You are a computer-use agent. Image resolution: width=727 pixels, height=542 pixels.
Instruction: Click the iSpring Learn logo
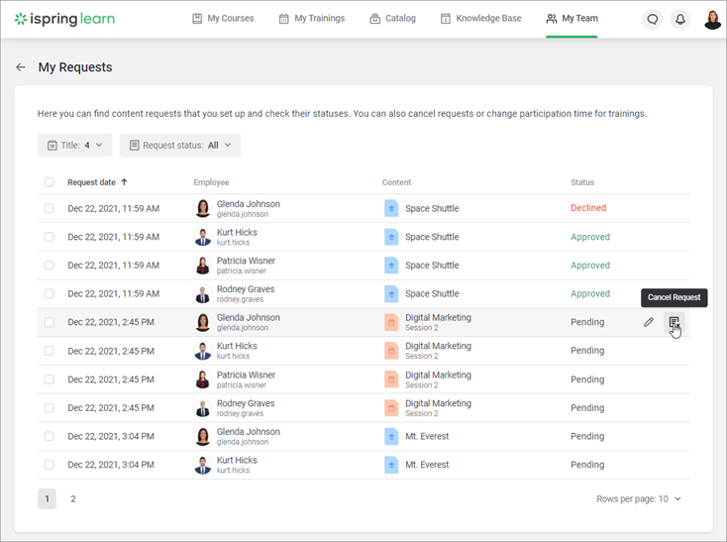(64, 19)
